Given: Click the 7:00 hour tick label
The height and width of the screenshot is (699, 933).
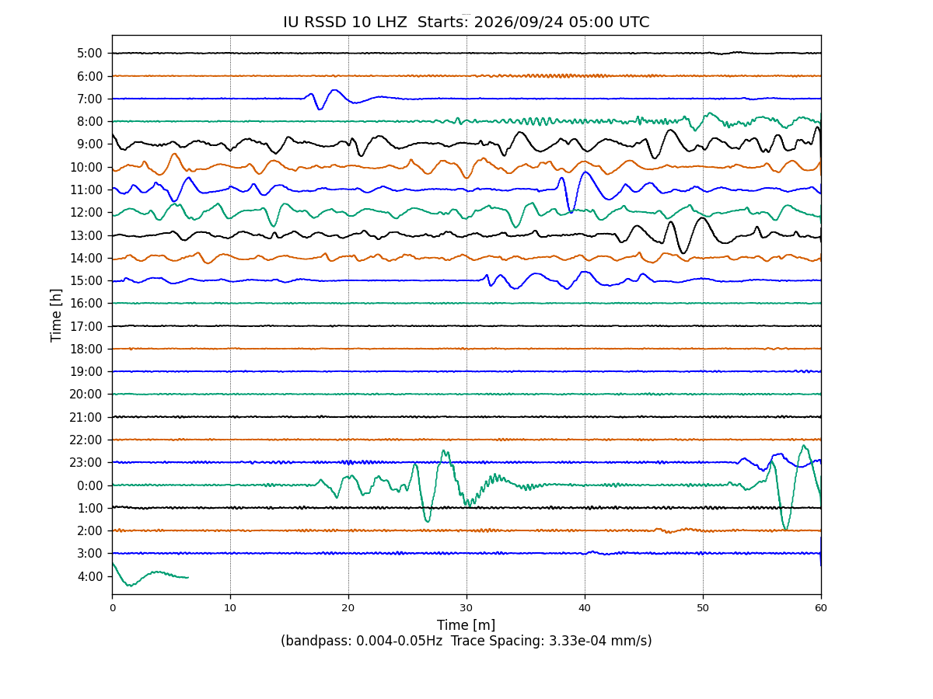Looking at the screenshot, I should 90,99.
